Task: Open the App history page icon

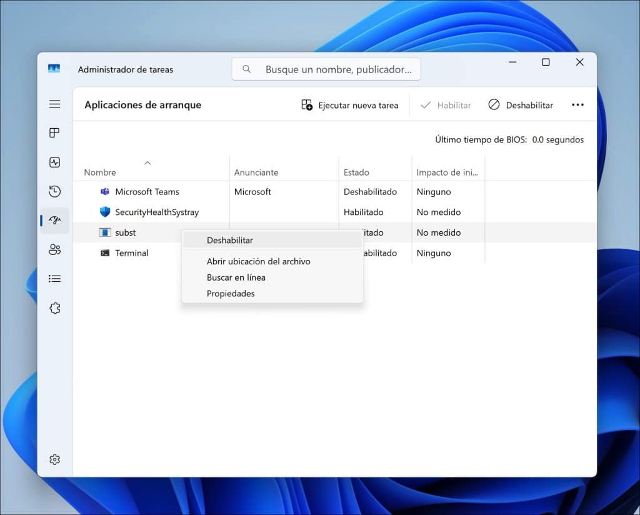Action: pyautogui.click(x=55, y=191)
